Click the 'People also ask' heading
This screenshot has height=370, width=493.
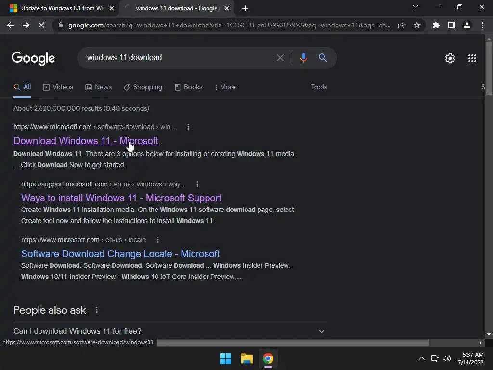pyautogui.click(x=50, y=310)
